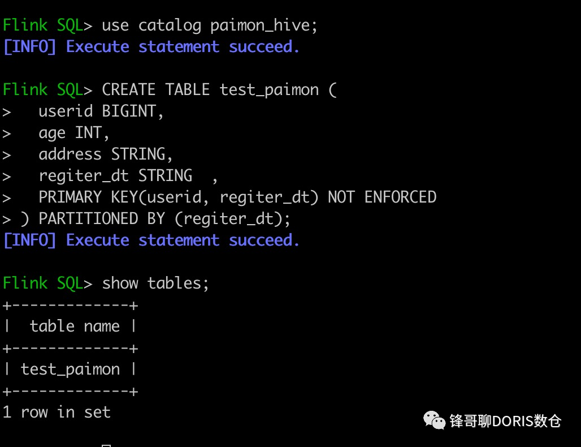Image resolution: width=581 pixels, height=447 pixels.
Task: Select the 'use catalog paimon_hive;' command text
Action: 201,25
